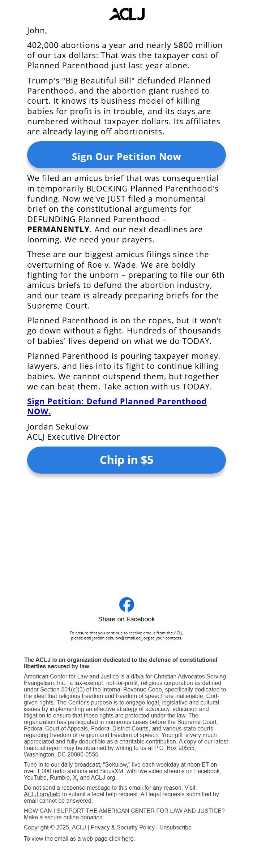Click the bold PERMANENTLY word
The height and width of the screenshot is (858, 253).
[58, 229]
